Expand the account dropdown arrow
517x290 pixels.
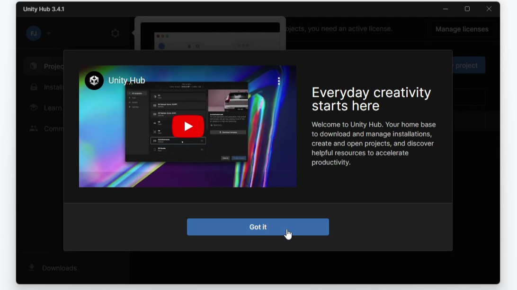pyautogui.click(x=49, y=34)
